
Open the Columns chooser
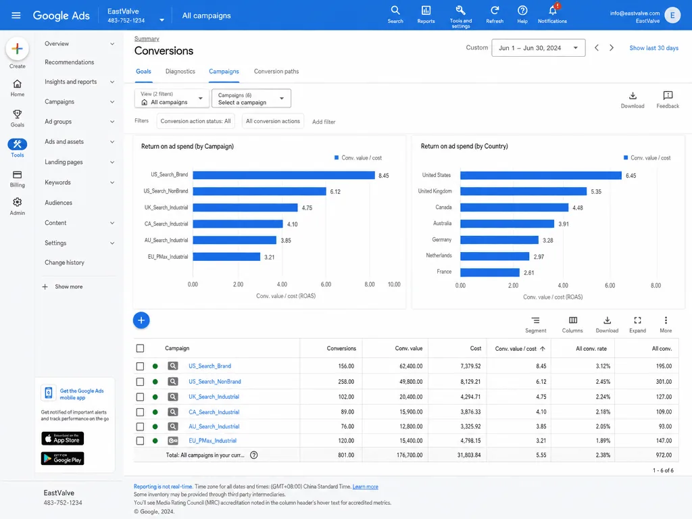[x=572, y=324]
